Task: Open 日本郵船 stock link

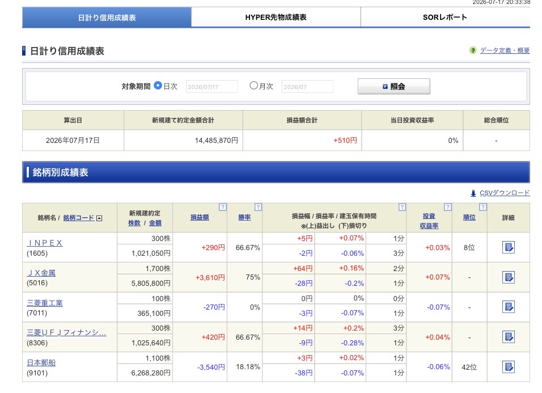Action: [41, 362]
